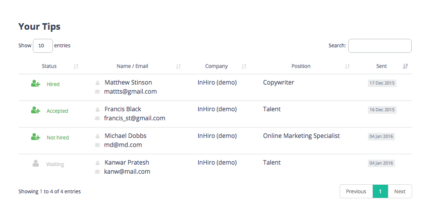Sort table by Company column

pyautogui.click(x=216, y=66)
